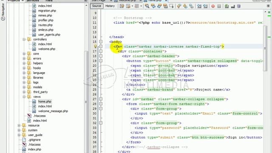Image resolution: width=272 pixels, height=153 pixels.
Task: Expand the resource folder node
Action: tap(19, 125)
